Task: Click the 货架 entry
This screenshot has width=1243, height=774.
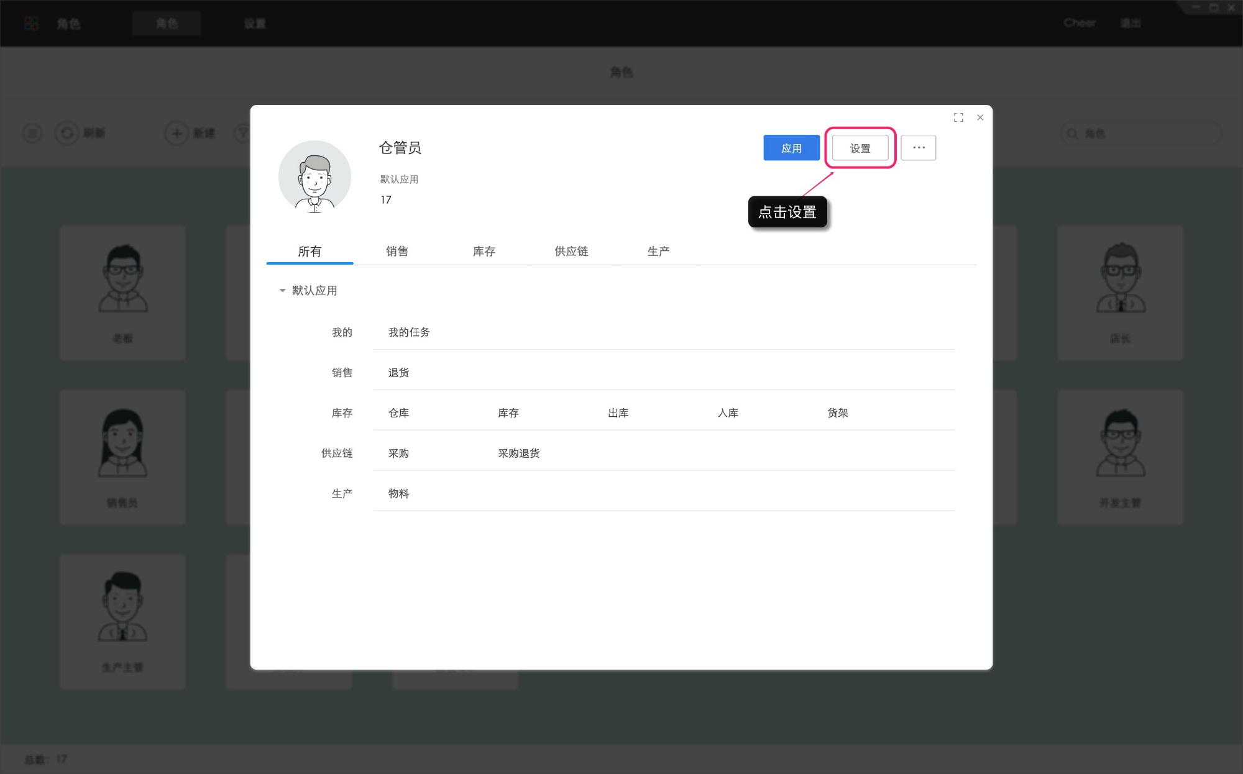Action: (x=837, y=413)
